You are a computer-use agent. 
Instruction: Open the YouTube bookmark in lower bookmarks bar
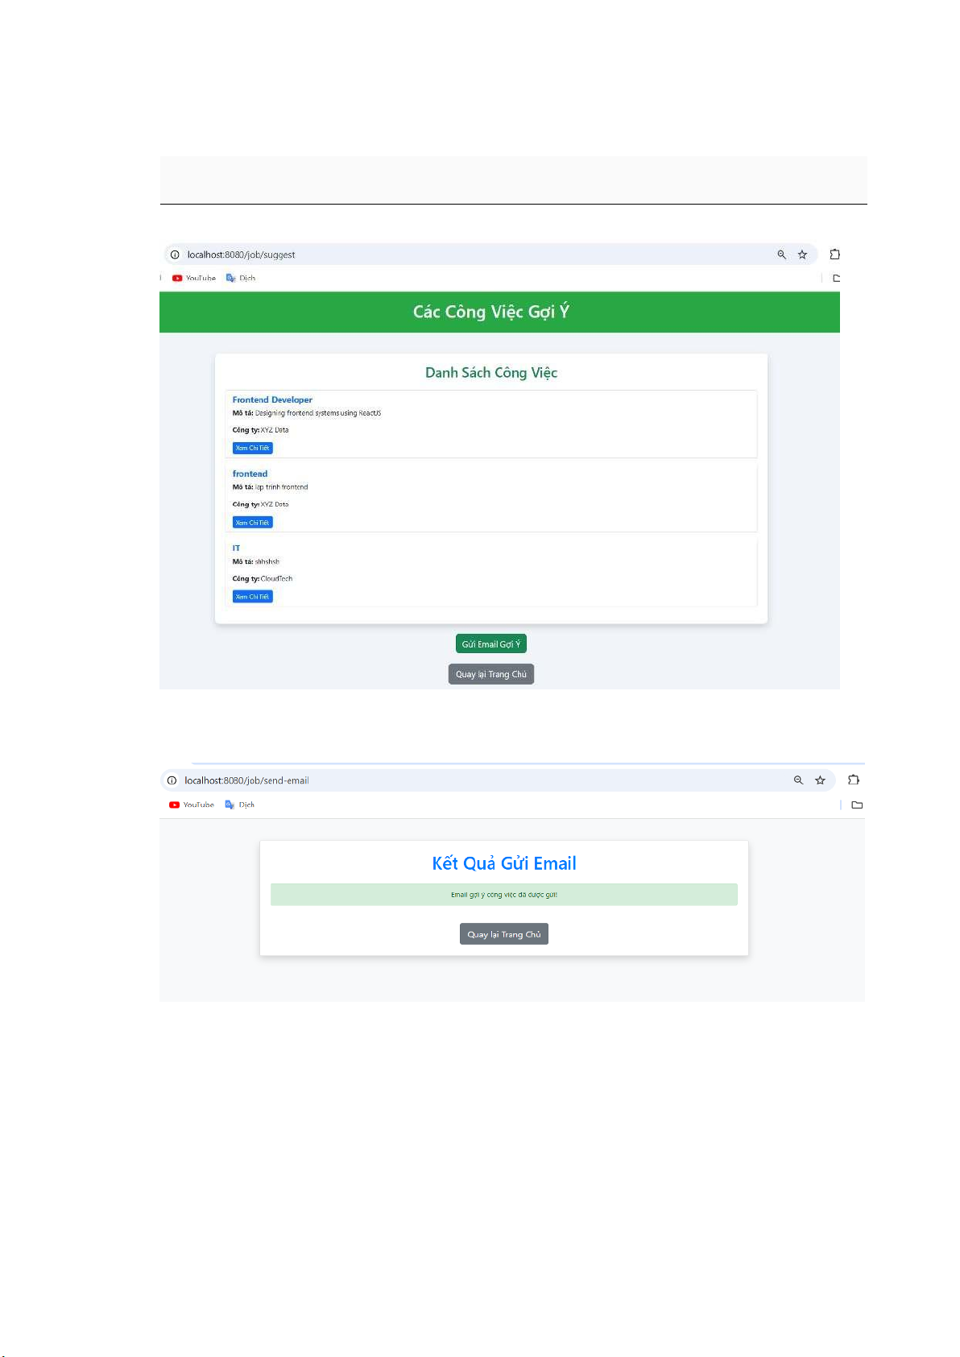192,805
